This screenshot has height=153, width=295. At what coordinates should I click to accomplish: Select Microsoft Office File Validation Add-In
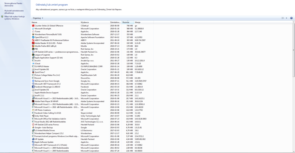click(92, 119)
